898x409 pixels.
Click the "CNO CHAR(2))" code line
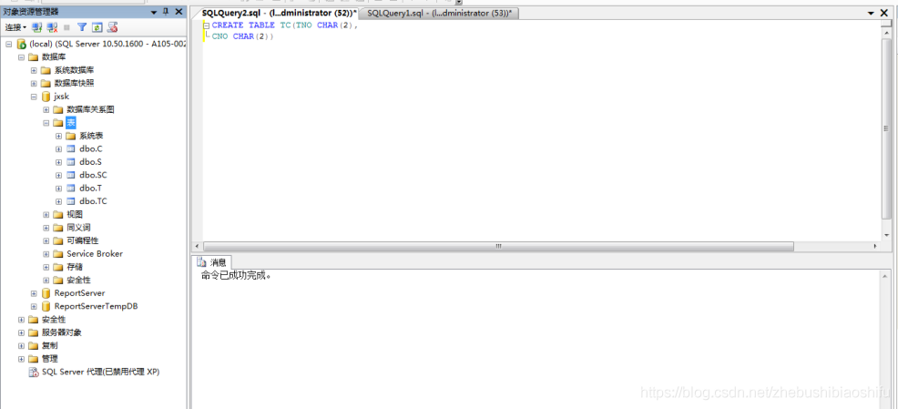pos(243,36)
